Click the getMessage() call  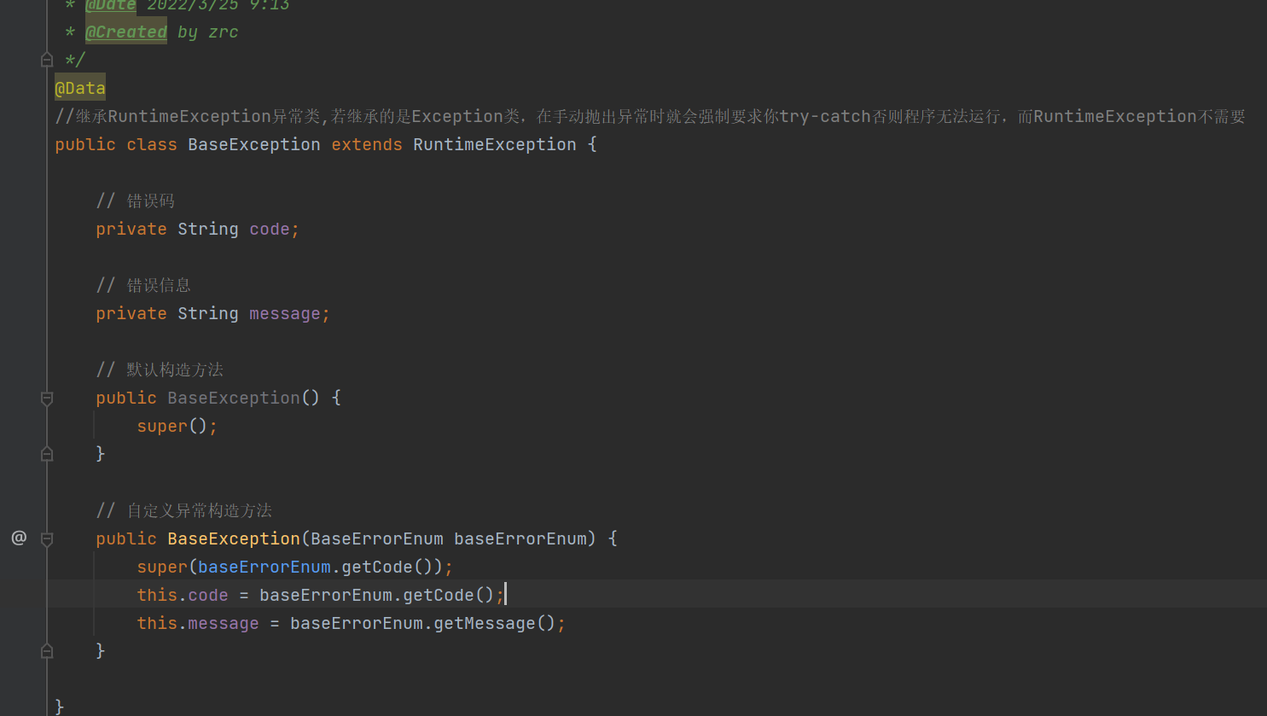click(495, 624)
